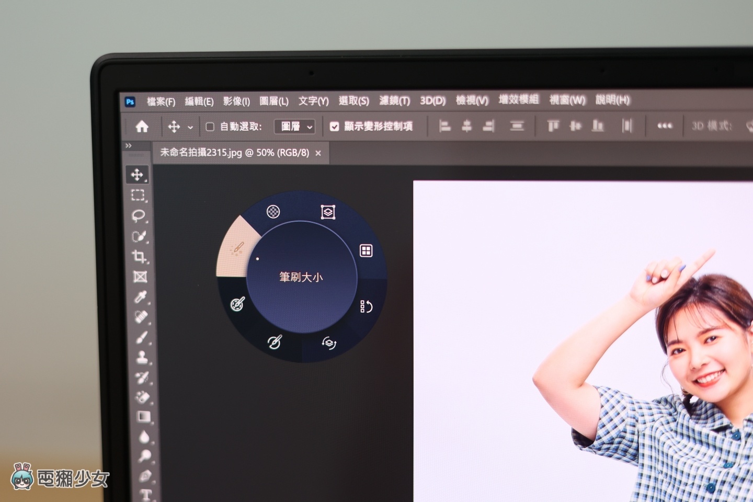Open the 濾鏡 menu

(x=395, y=100)
